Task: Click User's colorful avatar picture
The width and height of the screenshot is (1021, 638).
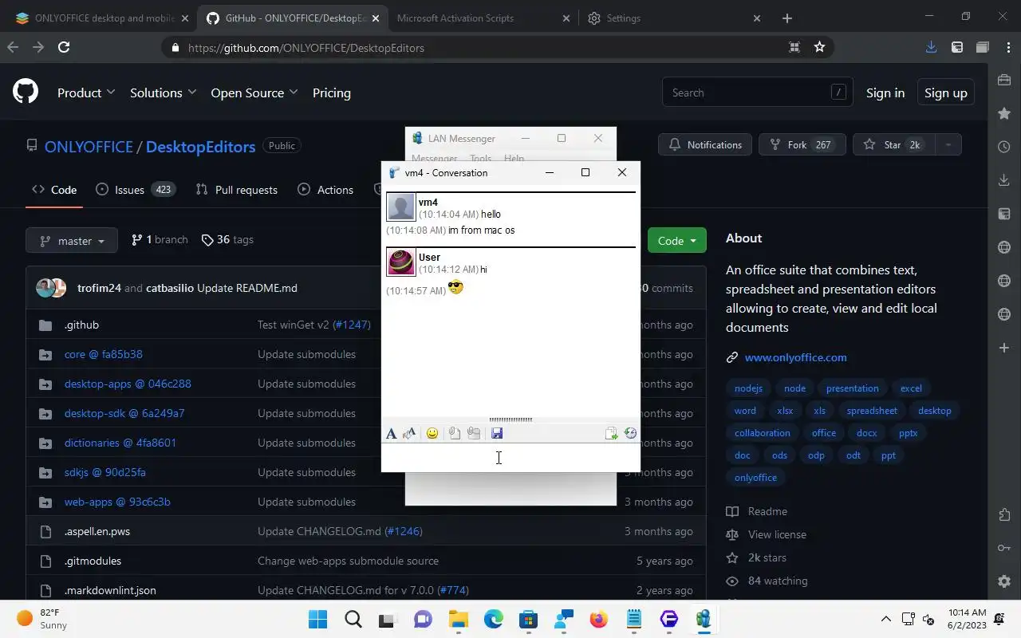Action: coord(400,262)
